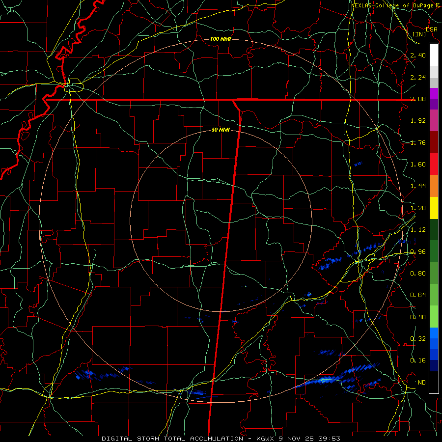The height and width of the screenshot is (442, 442).
Task: Click the 1.60 legend value
Action: [x=418, y=165]
